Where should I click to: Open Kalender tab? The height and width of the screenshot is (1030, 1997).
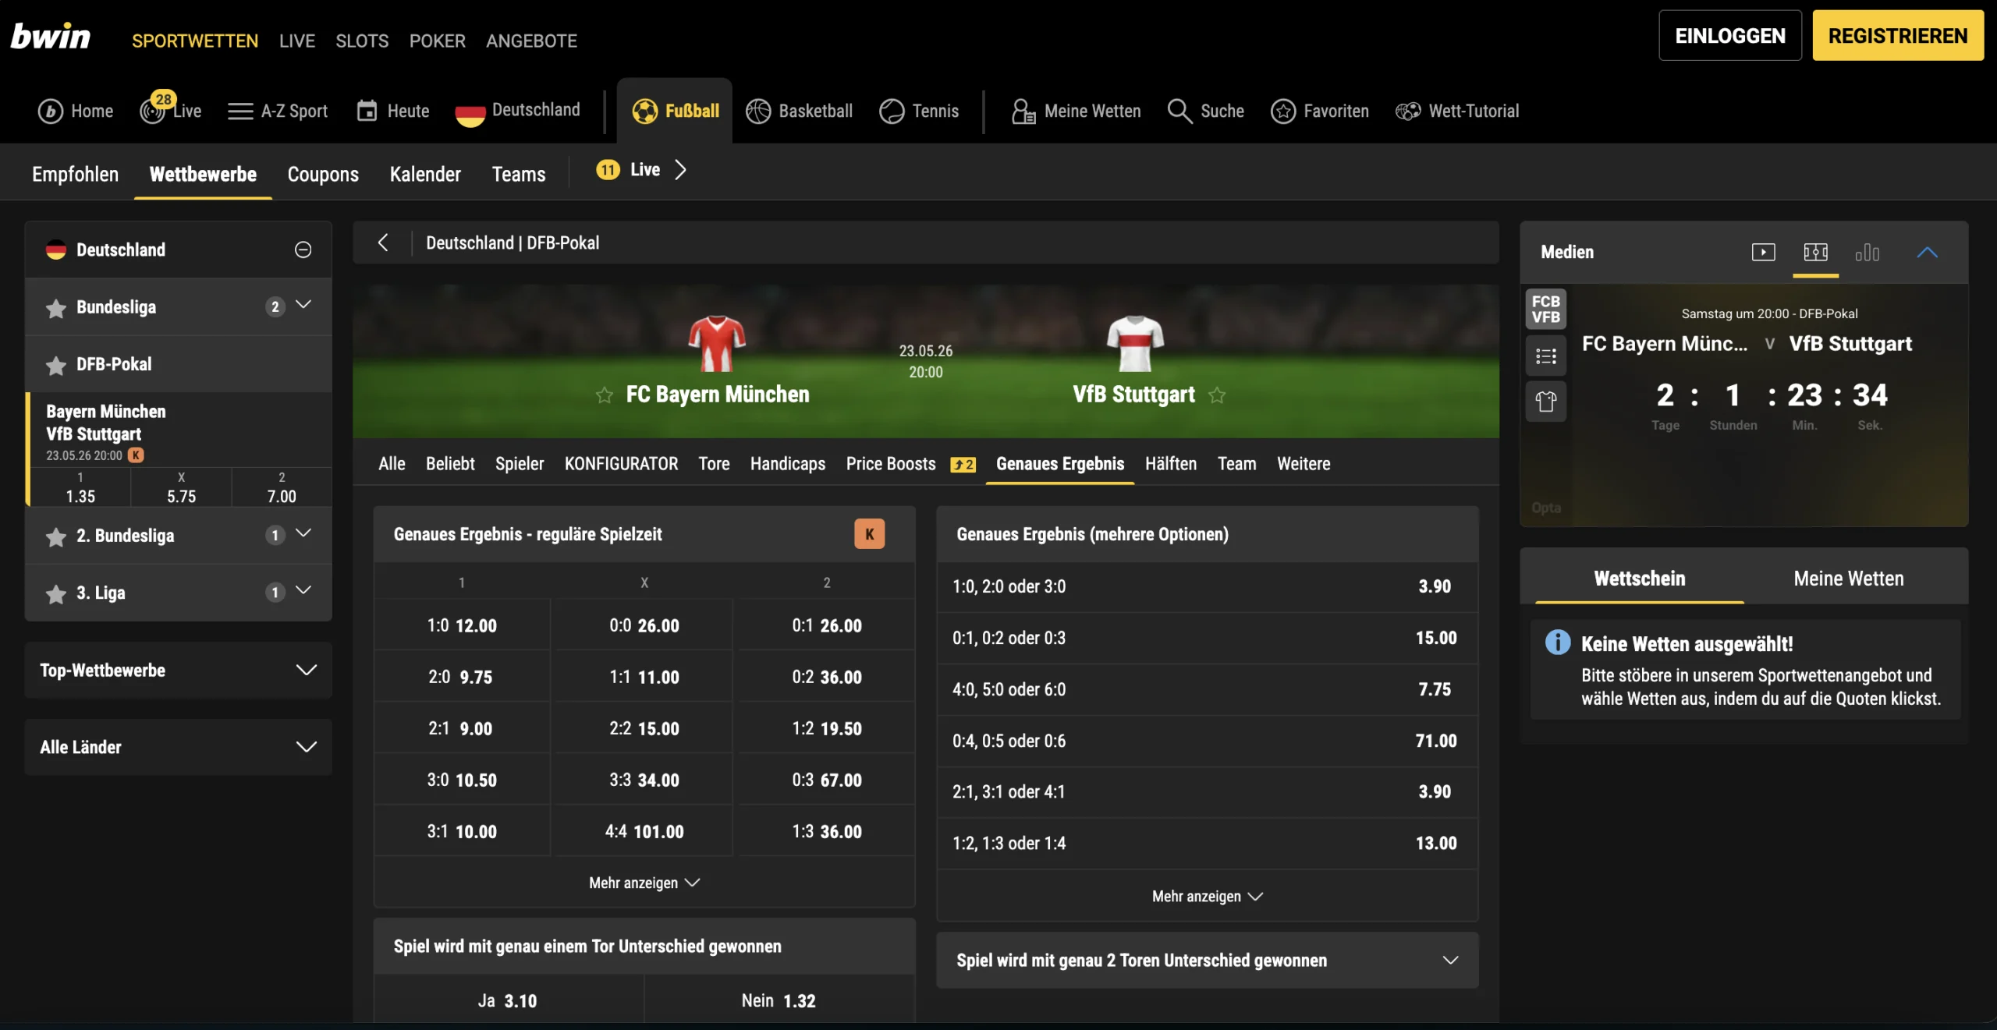pyautogui.click(x=425, y=174)
